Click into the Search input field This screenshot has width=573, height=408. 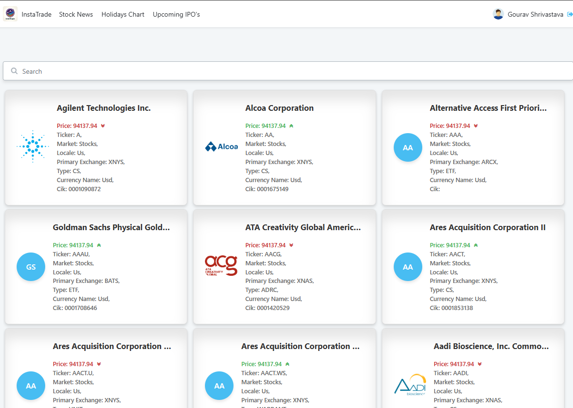[288, 71]
